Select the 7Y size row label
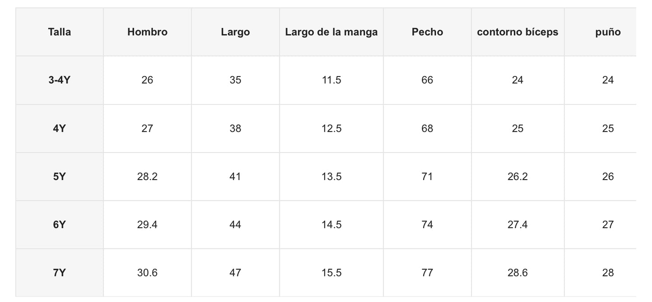The image size is (652, 302). 60,273
